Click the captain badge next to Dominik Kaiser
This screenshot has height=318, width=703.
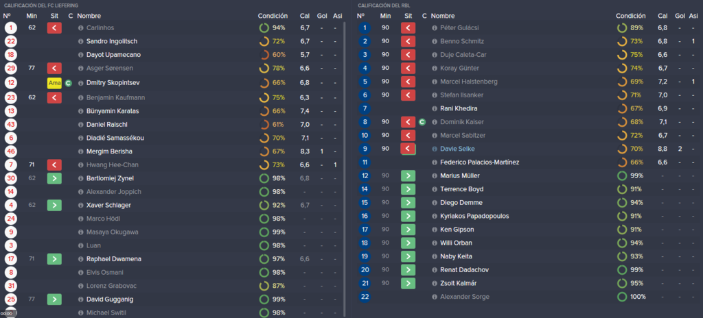click(422, 122)
